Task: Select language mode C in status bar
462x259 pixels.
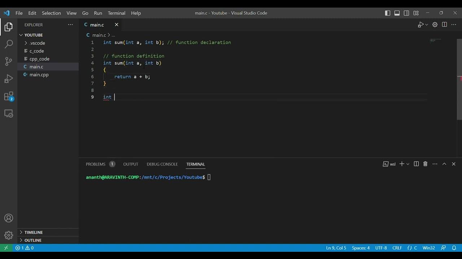Action: [412, 248]
